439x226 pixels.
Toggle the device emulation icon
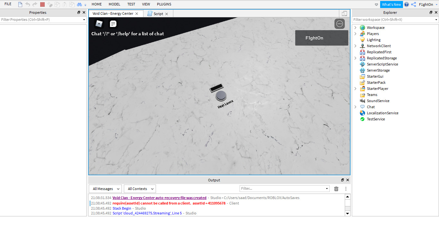pos(344,13)
